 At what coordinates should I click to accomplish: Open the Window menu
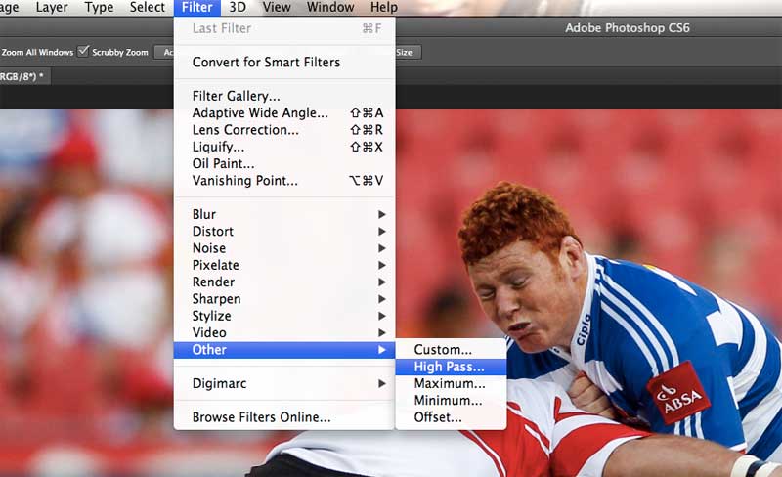330,7
